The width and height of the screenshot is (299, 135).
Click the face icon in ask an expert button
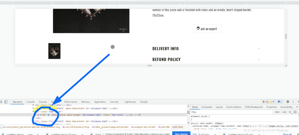point(198,28)
